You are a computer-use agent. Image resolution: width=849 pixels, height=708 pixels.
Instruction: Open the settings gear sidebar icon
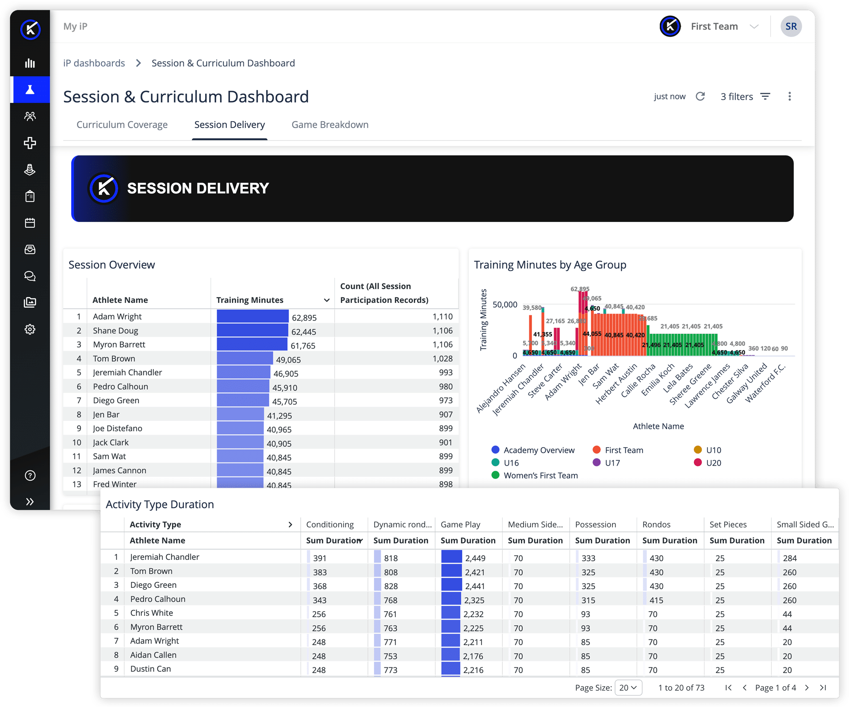(x=30, y=329)
